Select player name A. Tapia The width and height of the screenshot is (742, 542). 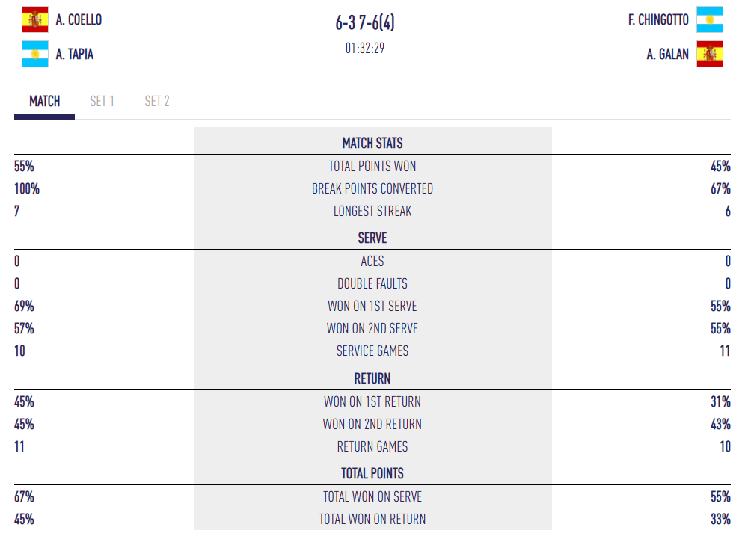[x=75, y=54]
